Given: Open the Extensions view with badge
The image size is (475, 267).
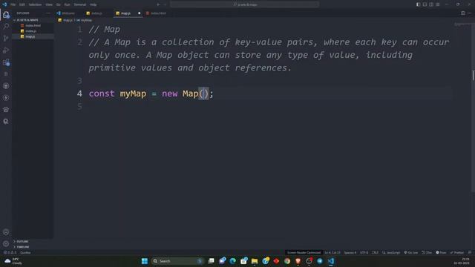Looking at the screenshot, I should (6, 62).
